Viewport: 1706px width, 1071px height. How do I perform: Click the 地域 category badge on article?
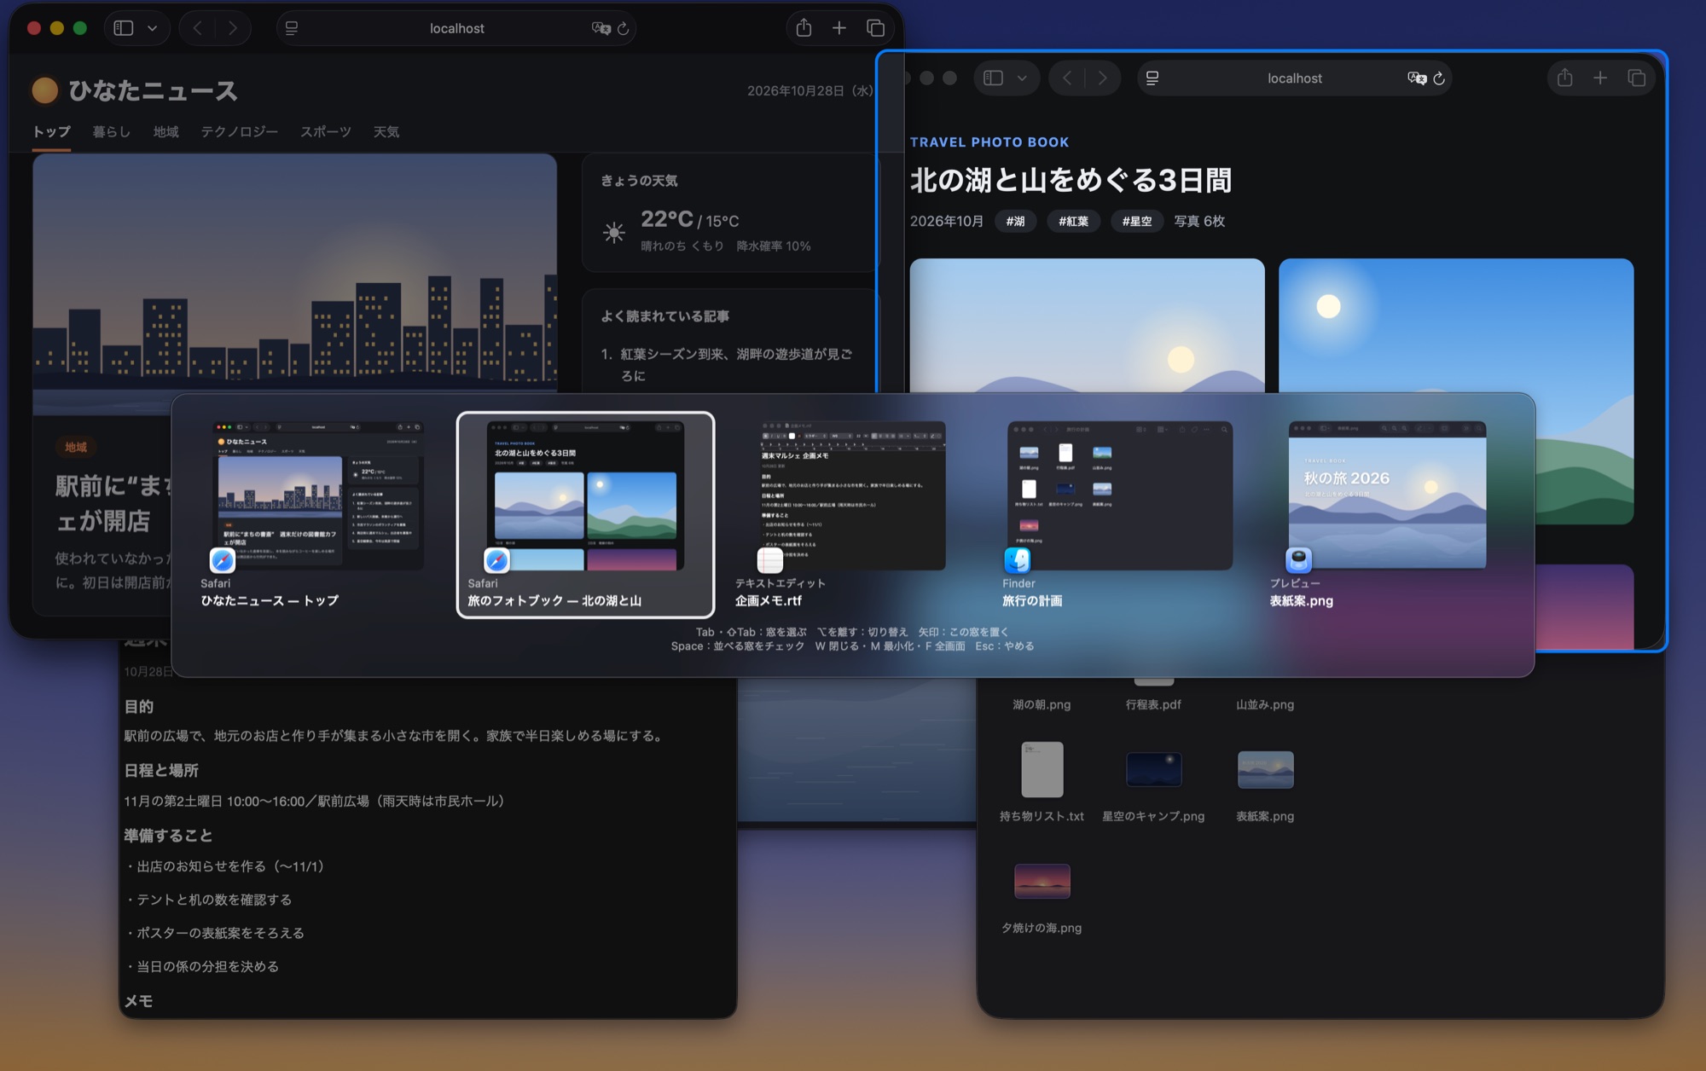pyautogui.click(x=76, y=447)
